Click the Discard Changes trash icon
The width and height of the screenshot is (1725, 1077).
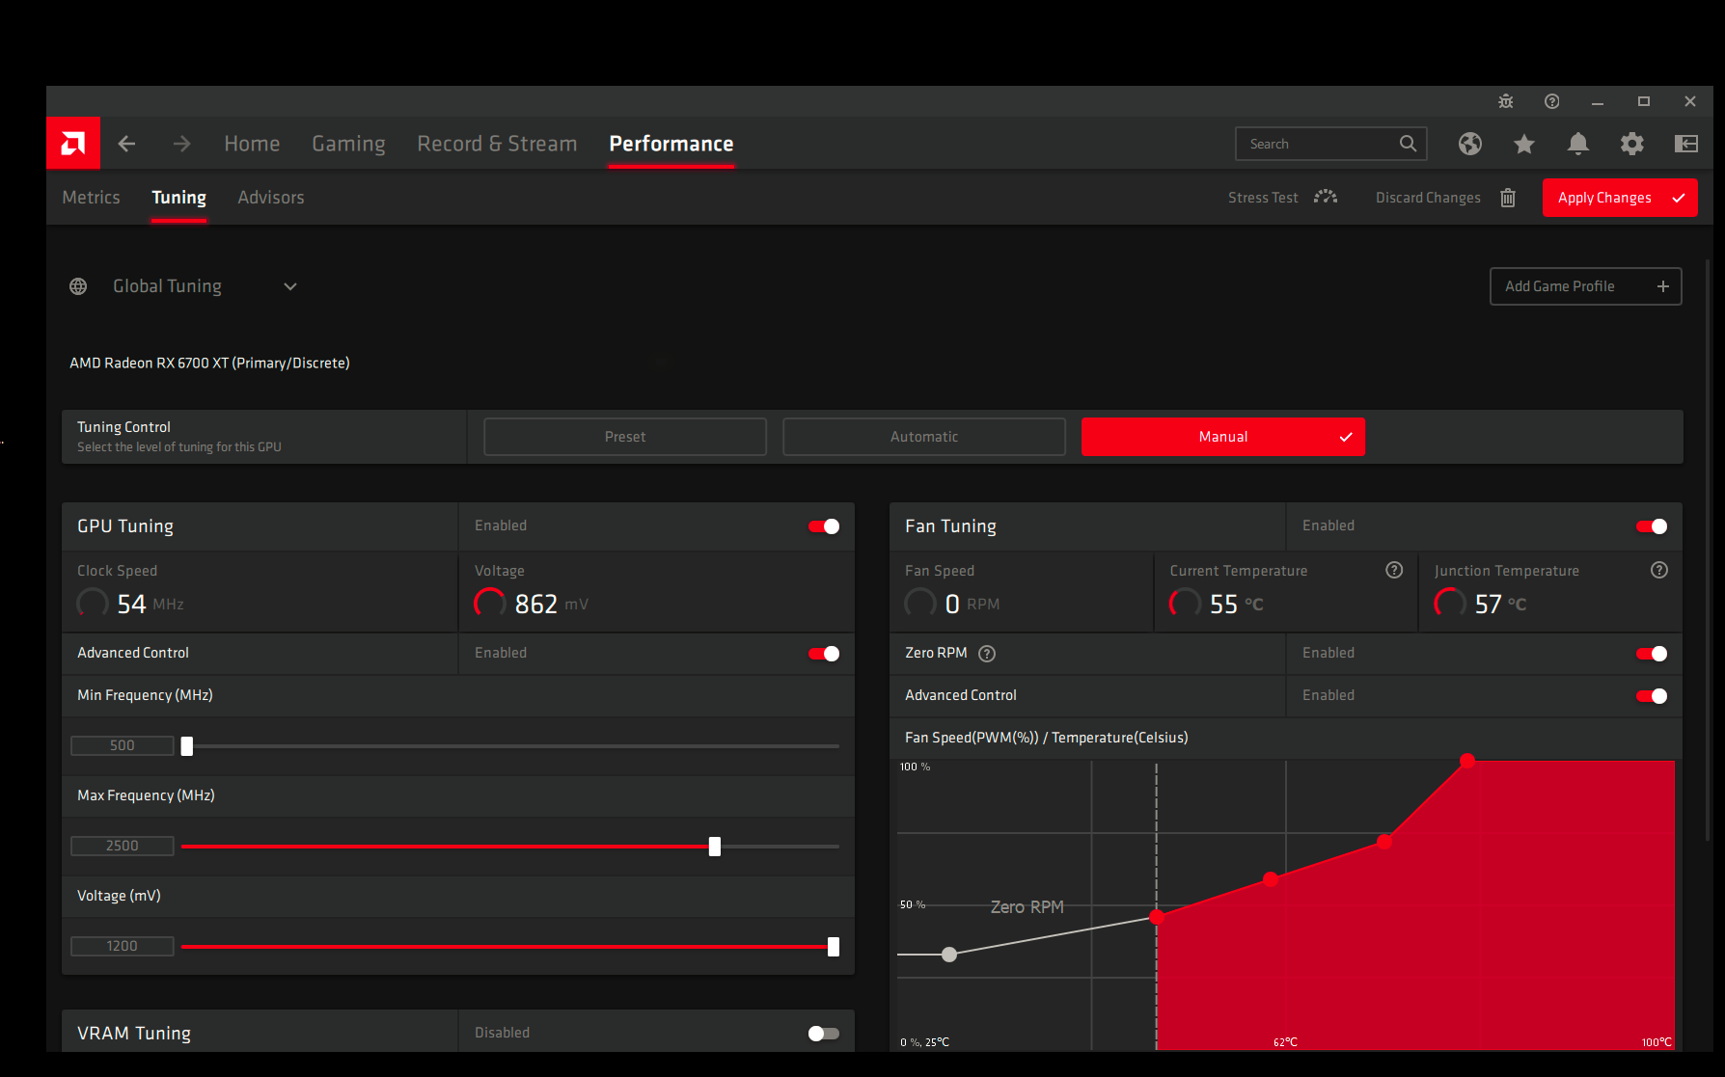1508,198
